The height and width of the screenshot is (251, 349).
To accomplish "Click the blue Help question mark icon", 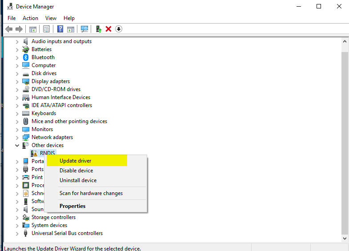I will tap(60, 29).
